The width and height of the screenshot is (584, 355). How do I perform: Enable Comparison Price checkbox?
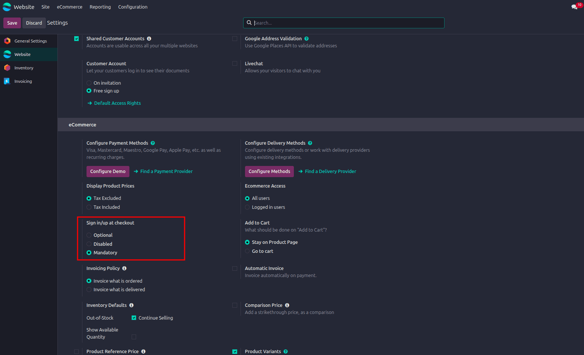[x=235, y=305]
